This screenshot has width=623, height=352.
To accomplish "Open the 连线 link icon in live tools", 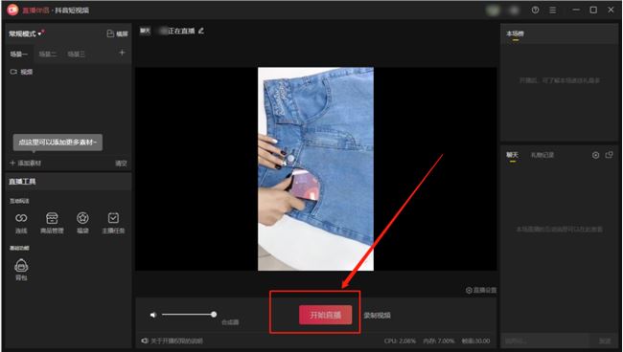I will (x=21, y=218).
